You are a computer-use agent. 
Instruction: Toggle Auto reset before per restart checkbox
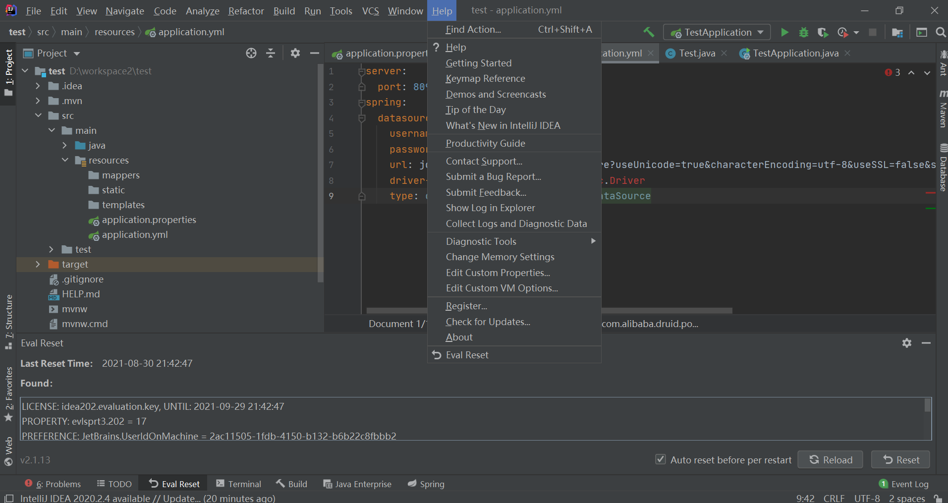(x=661, y=459)
